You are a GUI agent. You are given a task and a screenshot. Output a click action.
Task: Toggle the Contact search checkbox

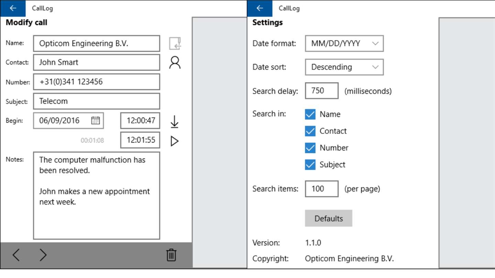(310, 131)
